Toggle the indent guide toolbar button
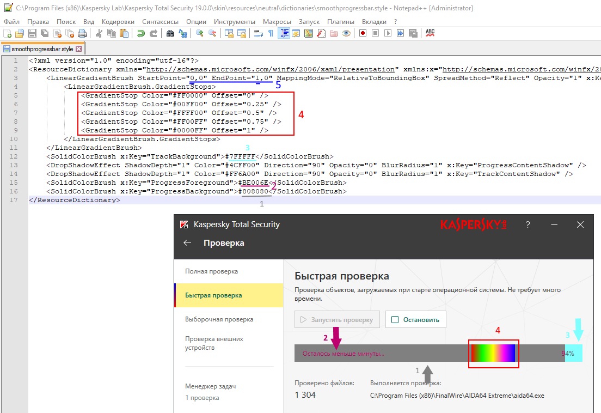 [284, 33]
